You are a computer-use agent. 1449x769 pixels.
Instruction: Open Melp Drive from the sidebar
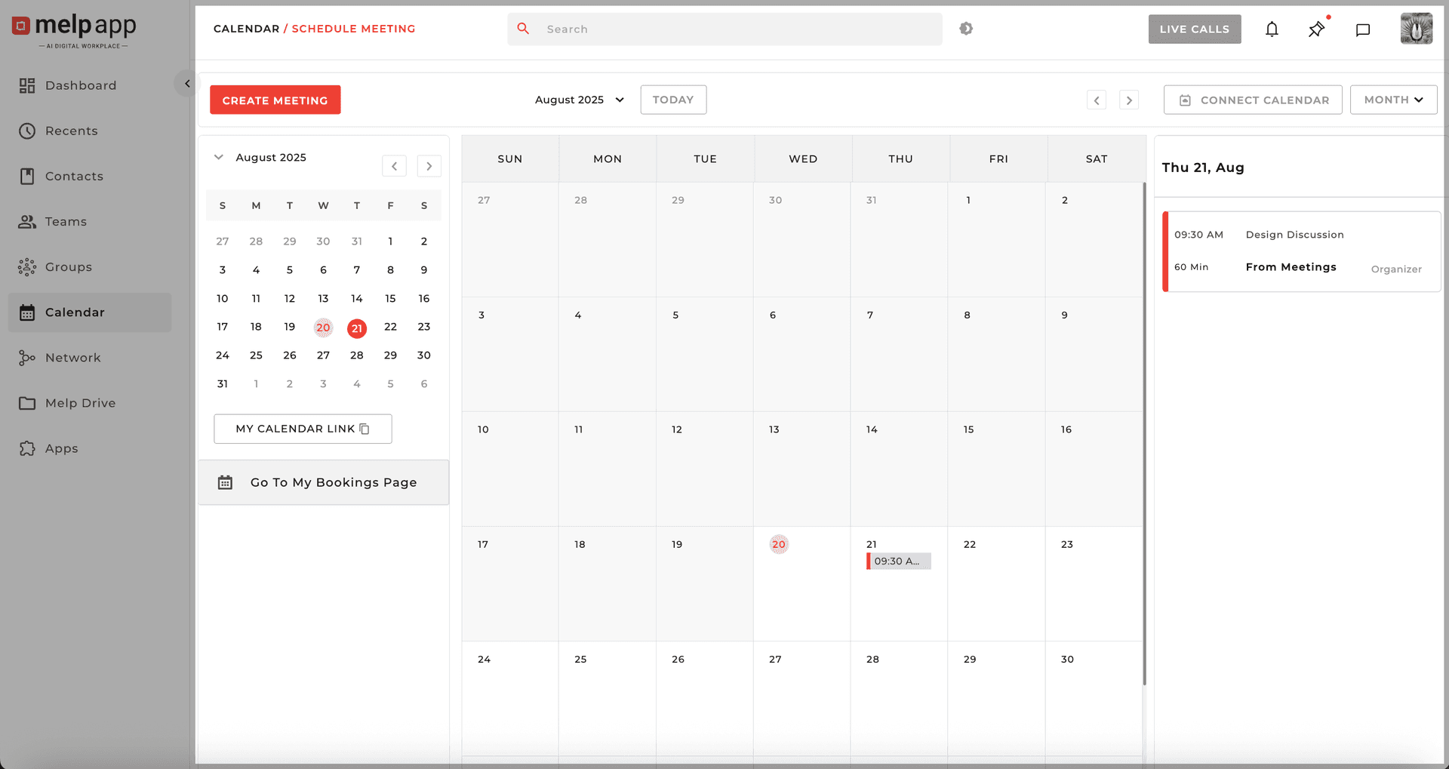click(80, 402)
